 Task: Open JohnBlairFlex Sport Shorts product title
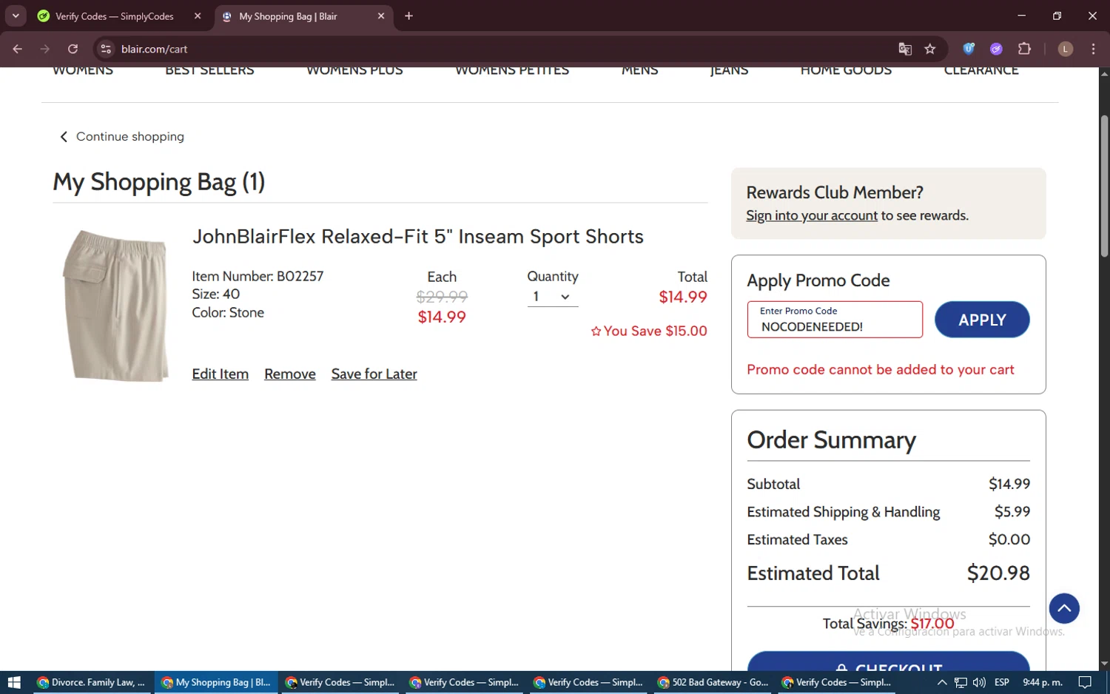tap(418, 237)
